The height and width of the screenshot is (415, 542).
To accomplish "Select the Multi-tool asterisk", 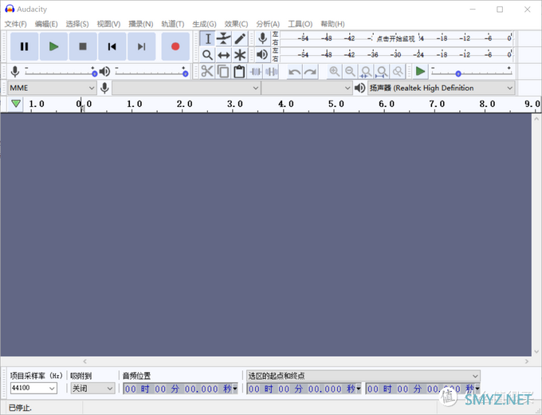I will coord(240,55).
